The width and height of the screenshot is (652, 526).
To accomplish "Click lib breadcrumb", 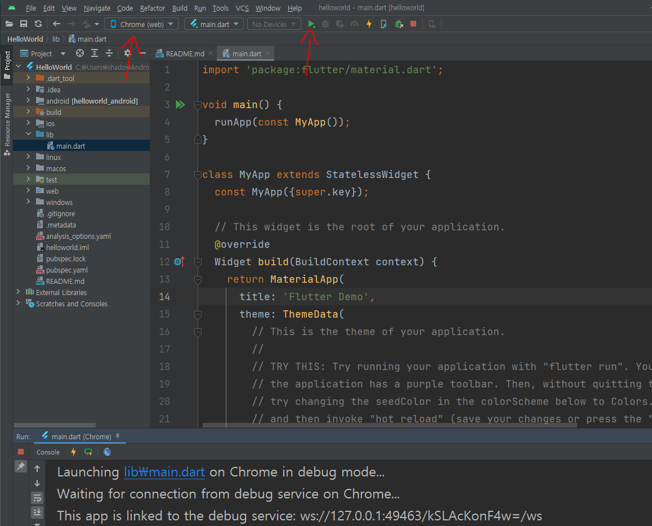I will click(x=56, y=39).
